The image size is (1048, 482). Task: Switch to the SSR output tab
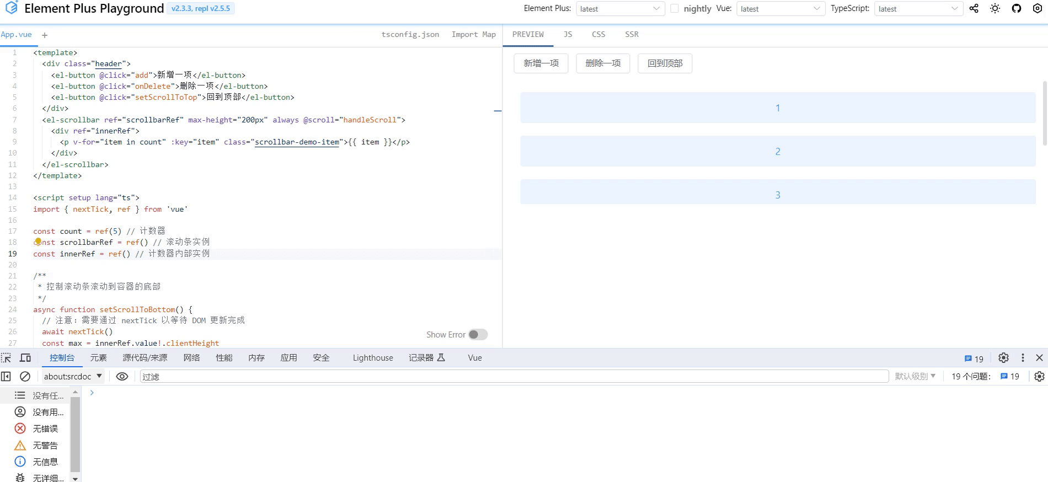(x=632, y=34)
